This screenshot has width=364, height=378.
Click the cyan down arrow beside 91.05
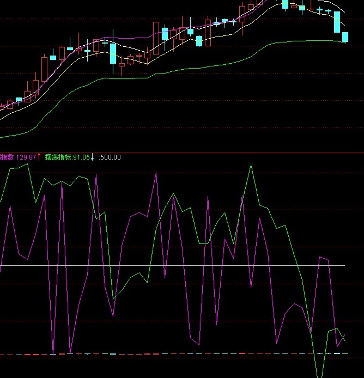tap(92, 157)
